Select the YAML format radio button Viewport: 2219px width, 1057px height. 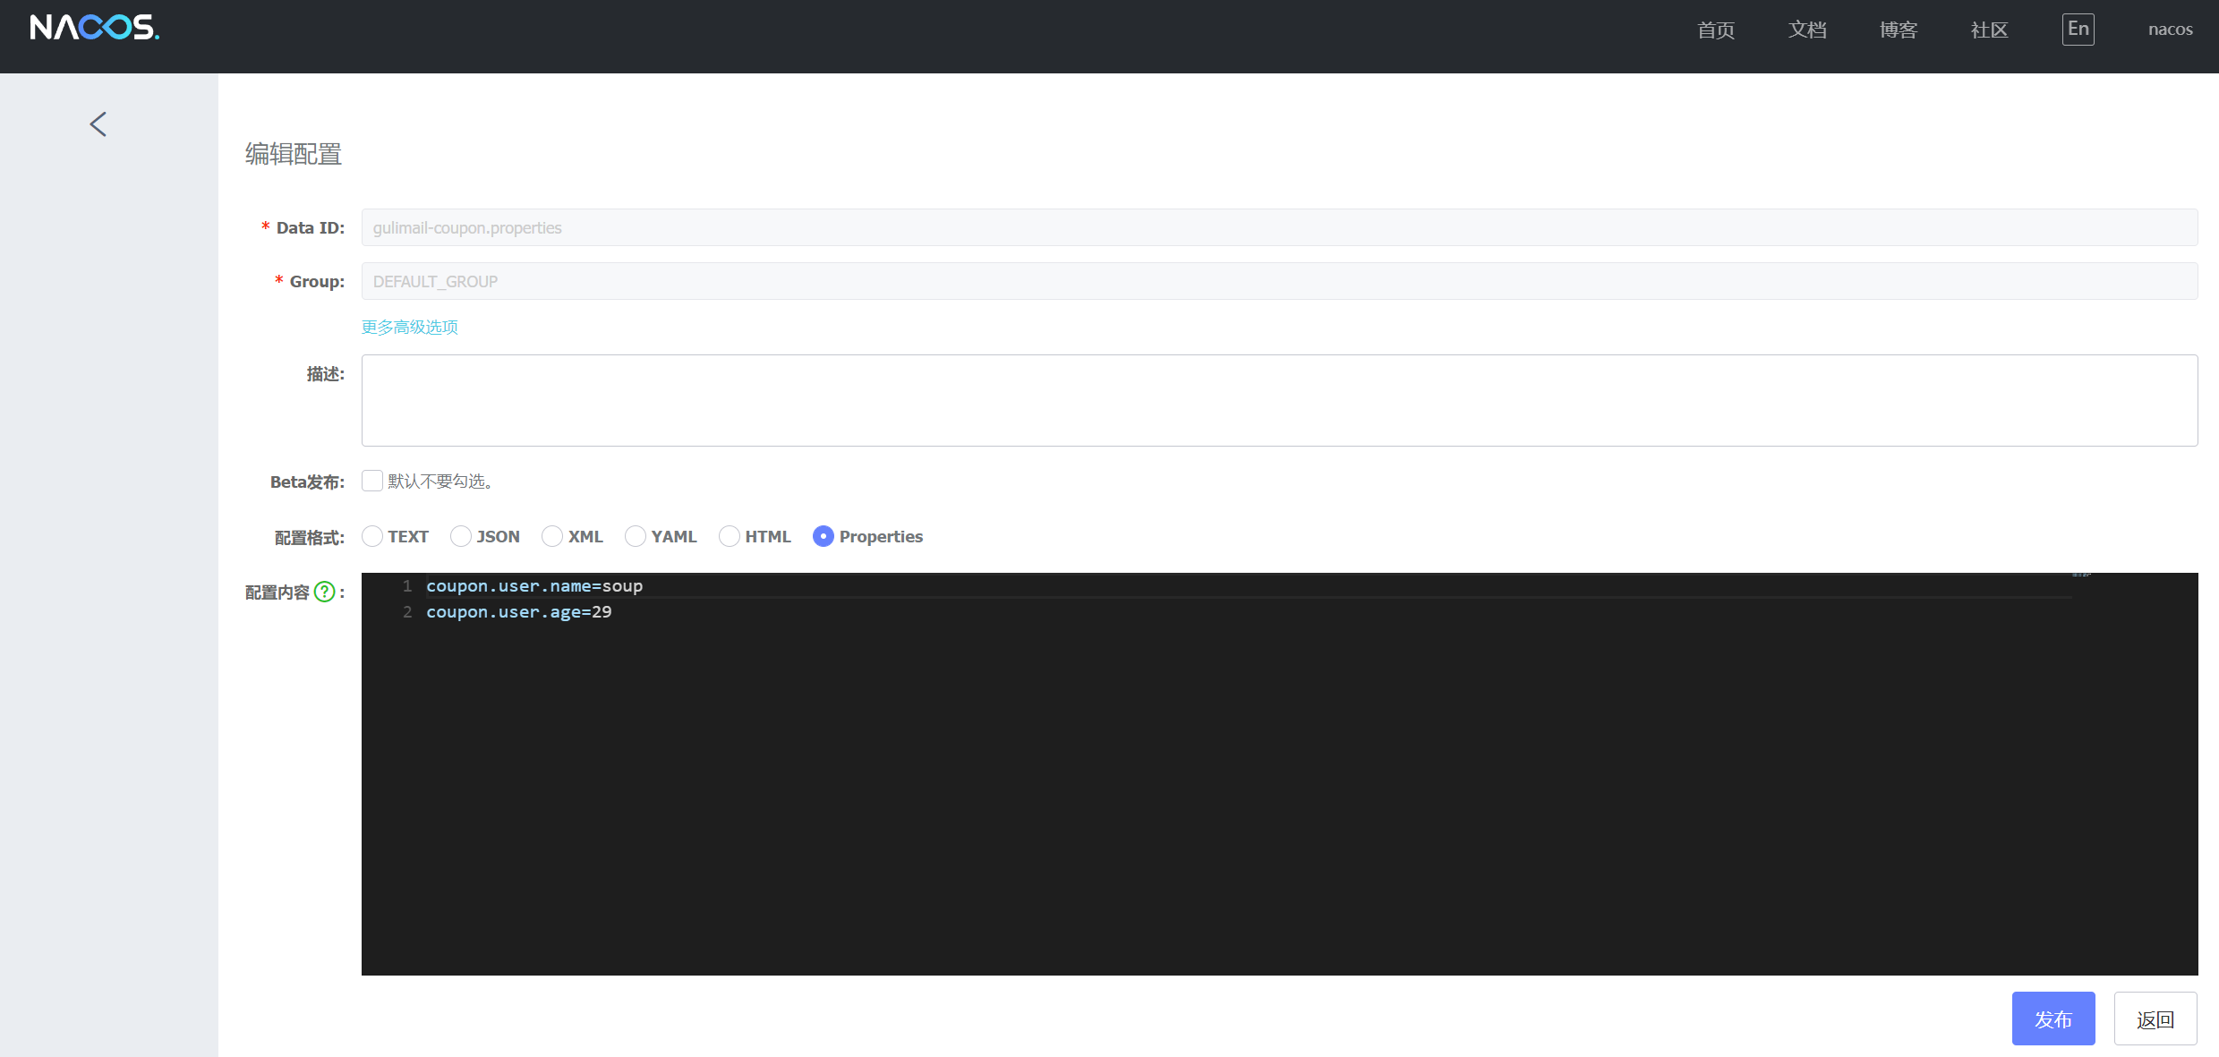[x=636, y=536]
